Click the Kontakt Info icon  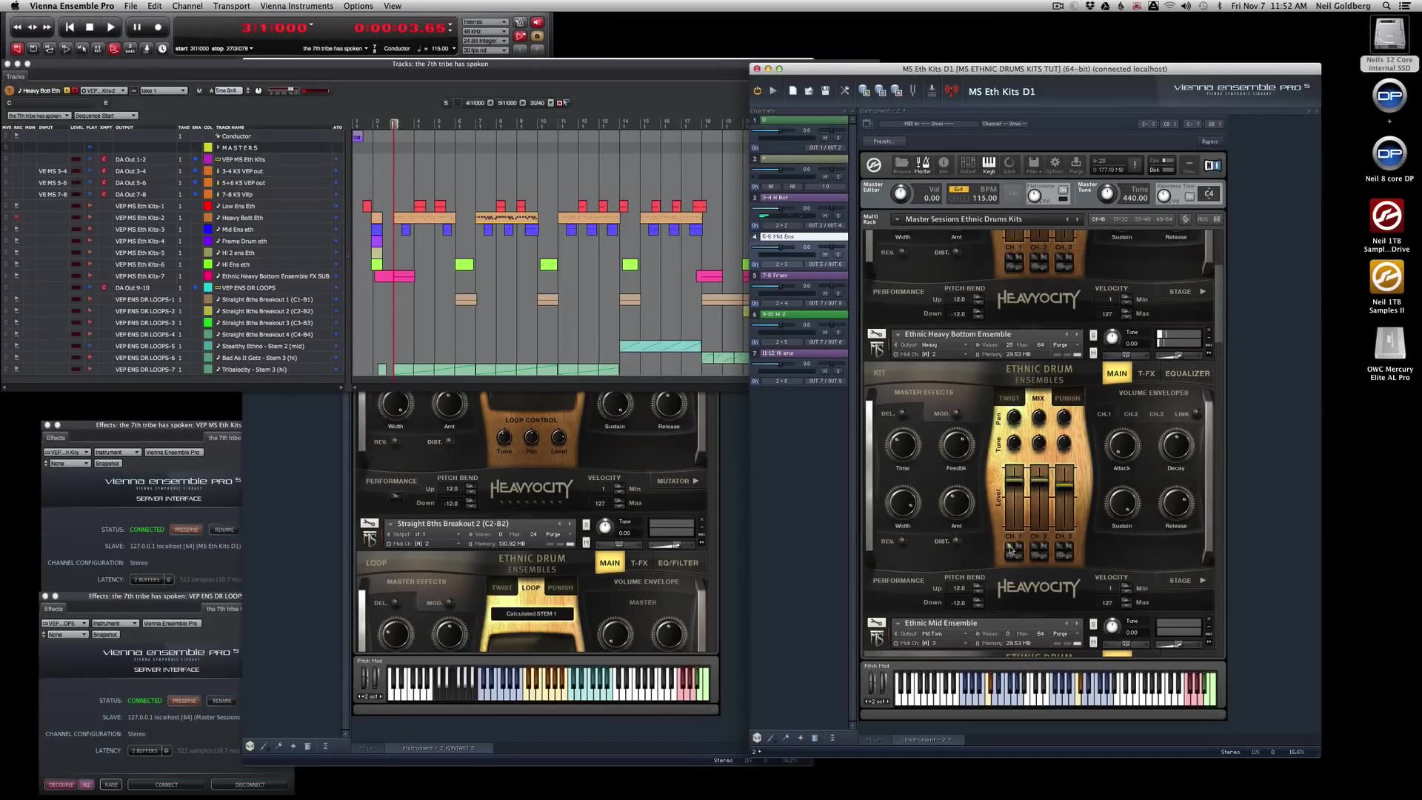coord(944,164)
